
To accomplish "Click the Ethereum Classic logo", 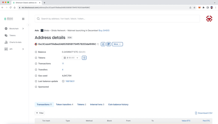I will (9, 19).
